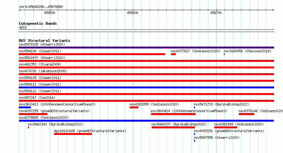This screenshot has height=153, width=283.
Task: Click the red nsv4097255 variant bar
Action: [33, 114]
